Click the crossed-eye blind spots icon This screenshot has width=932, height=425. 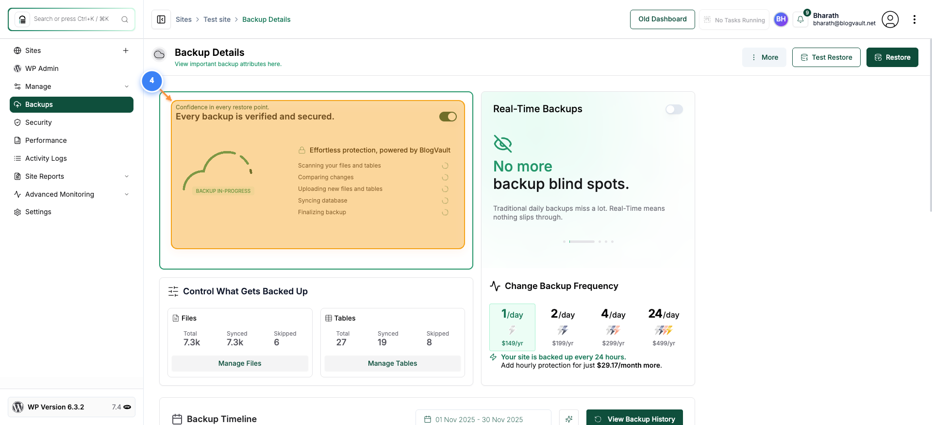(503, 144)
